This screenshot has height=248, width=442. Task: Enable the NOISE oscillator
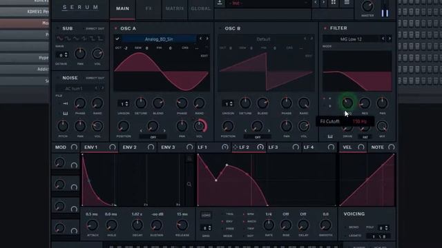[57, 78]
